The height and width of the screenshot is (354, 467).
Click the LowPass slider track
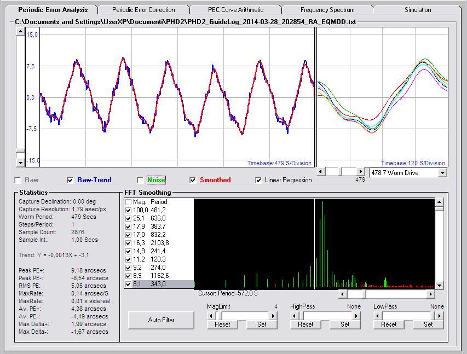[407, 316]
